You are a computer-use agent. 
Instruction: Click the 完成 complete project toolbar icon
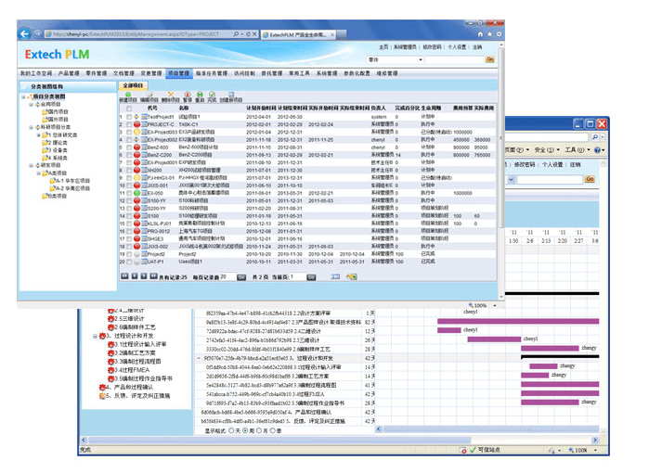pos(212,95)
